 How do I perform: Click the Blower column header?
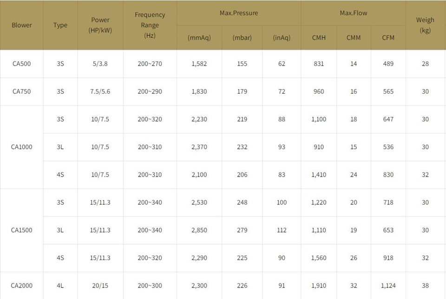(x=22, y=25)
